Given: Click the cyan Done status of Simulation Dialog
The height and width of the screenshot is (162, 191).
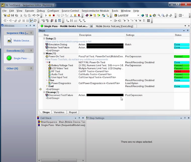Looking at the screenshot, I should pos(182,44).
